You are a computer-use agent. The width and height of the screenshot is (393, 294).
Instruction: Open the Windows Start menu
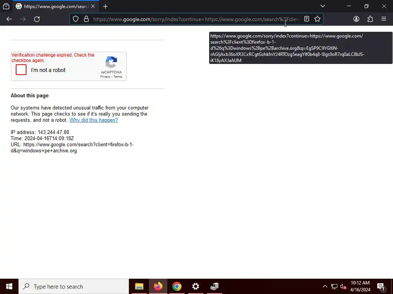click(x=9, y=286)
